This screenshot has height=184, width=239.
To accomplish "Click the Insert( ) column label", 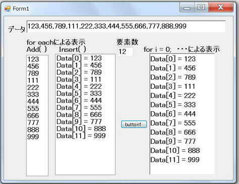I will tap(73, 49).
